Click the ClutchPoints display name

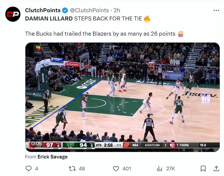pyautogui.click(x=43, y=11)
